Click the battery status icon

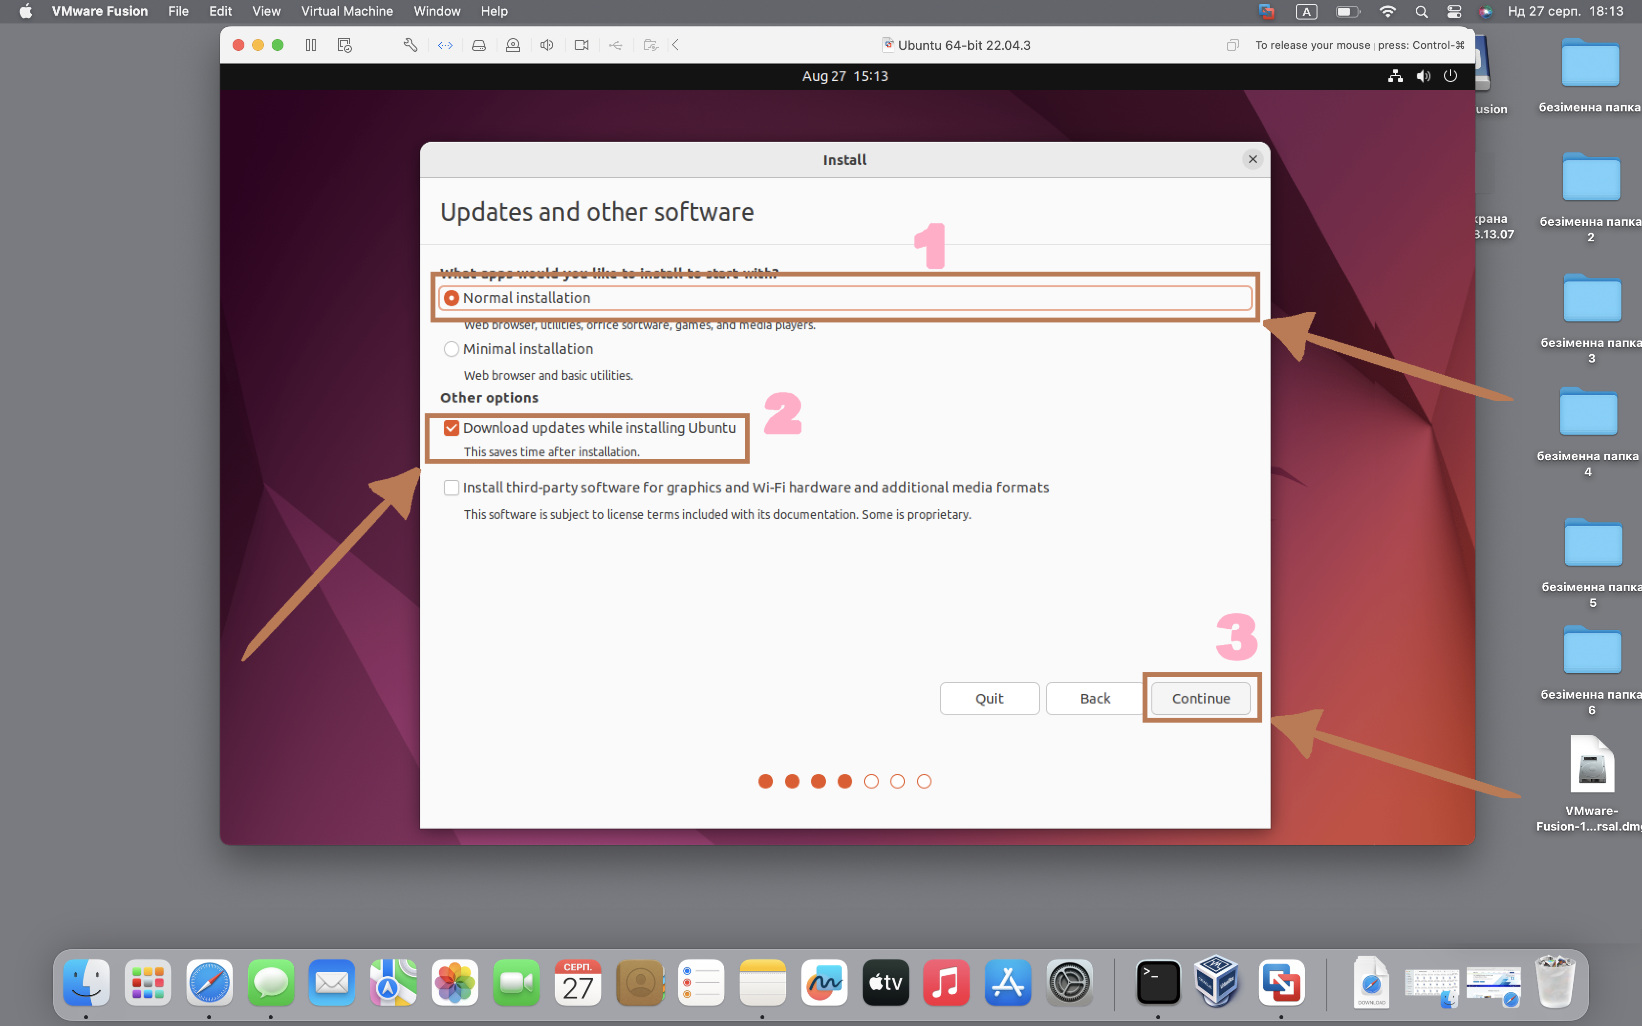point(1347,12)
